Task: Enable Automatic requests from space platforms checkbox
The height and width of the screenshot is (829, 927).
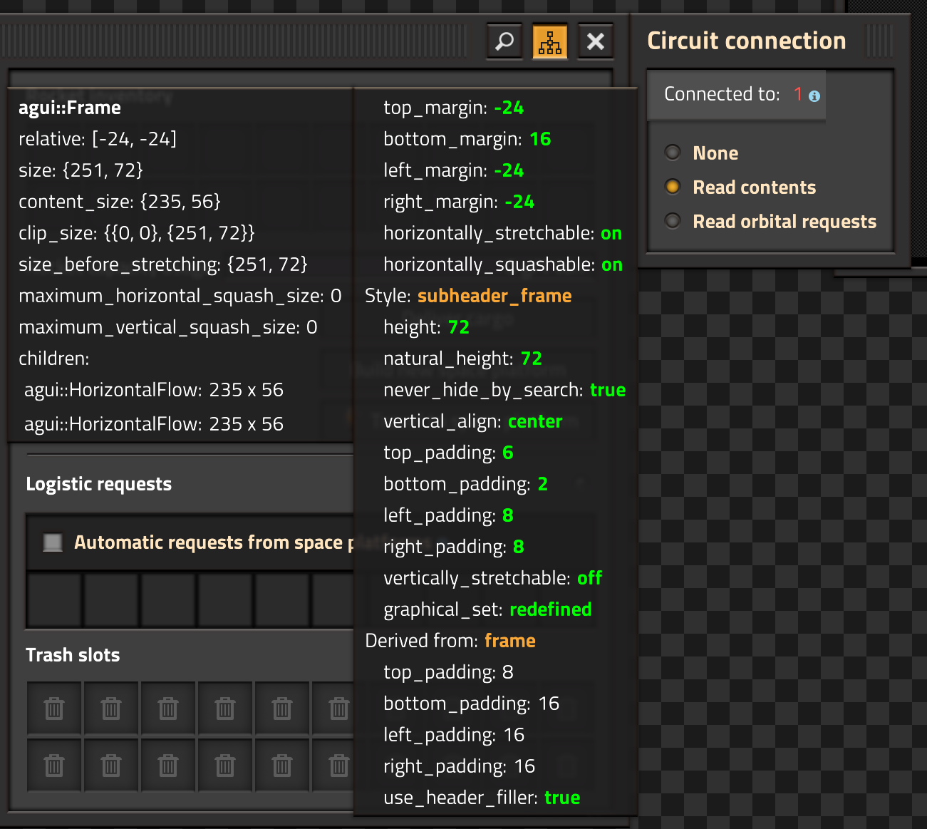Action: (x=53, y=542)
